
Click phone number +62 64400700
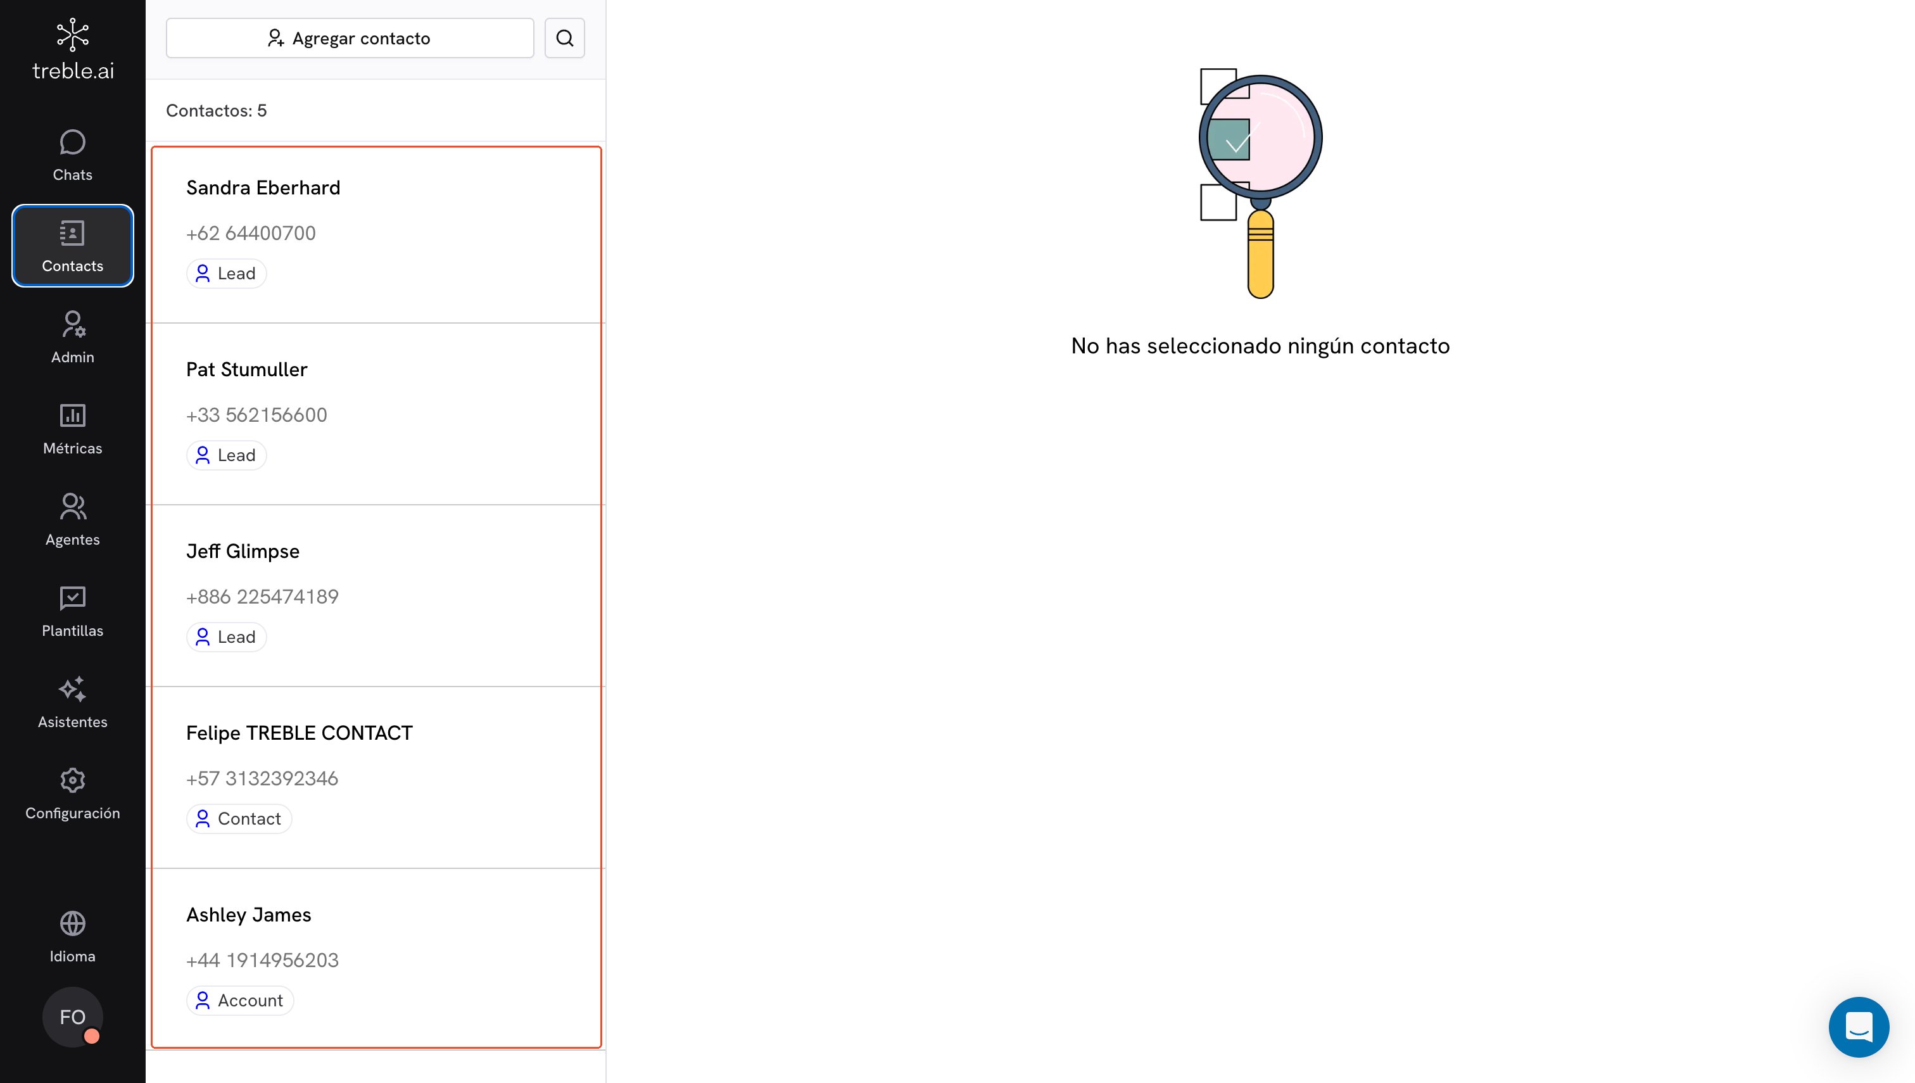point(251,233)
